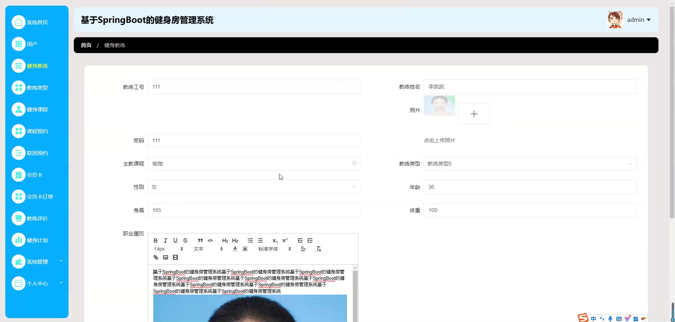675x322 pixels.
Task: Insert a hyperlink in the editor
Action: 156,257
